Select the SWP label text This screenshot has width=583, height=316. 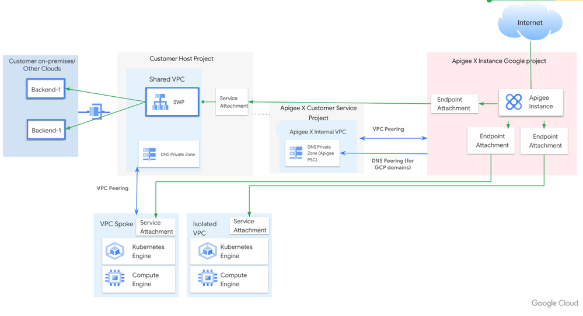tap(179, 102)
